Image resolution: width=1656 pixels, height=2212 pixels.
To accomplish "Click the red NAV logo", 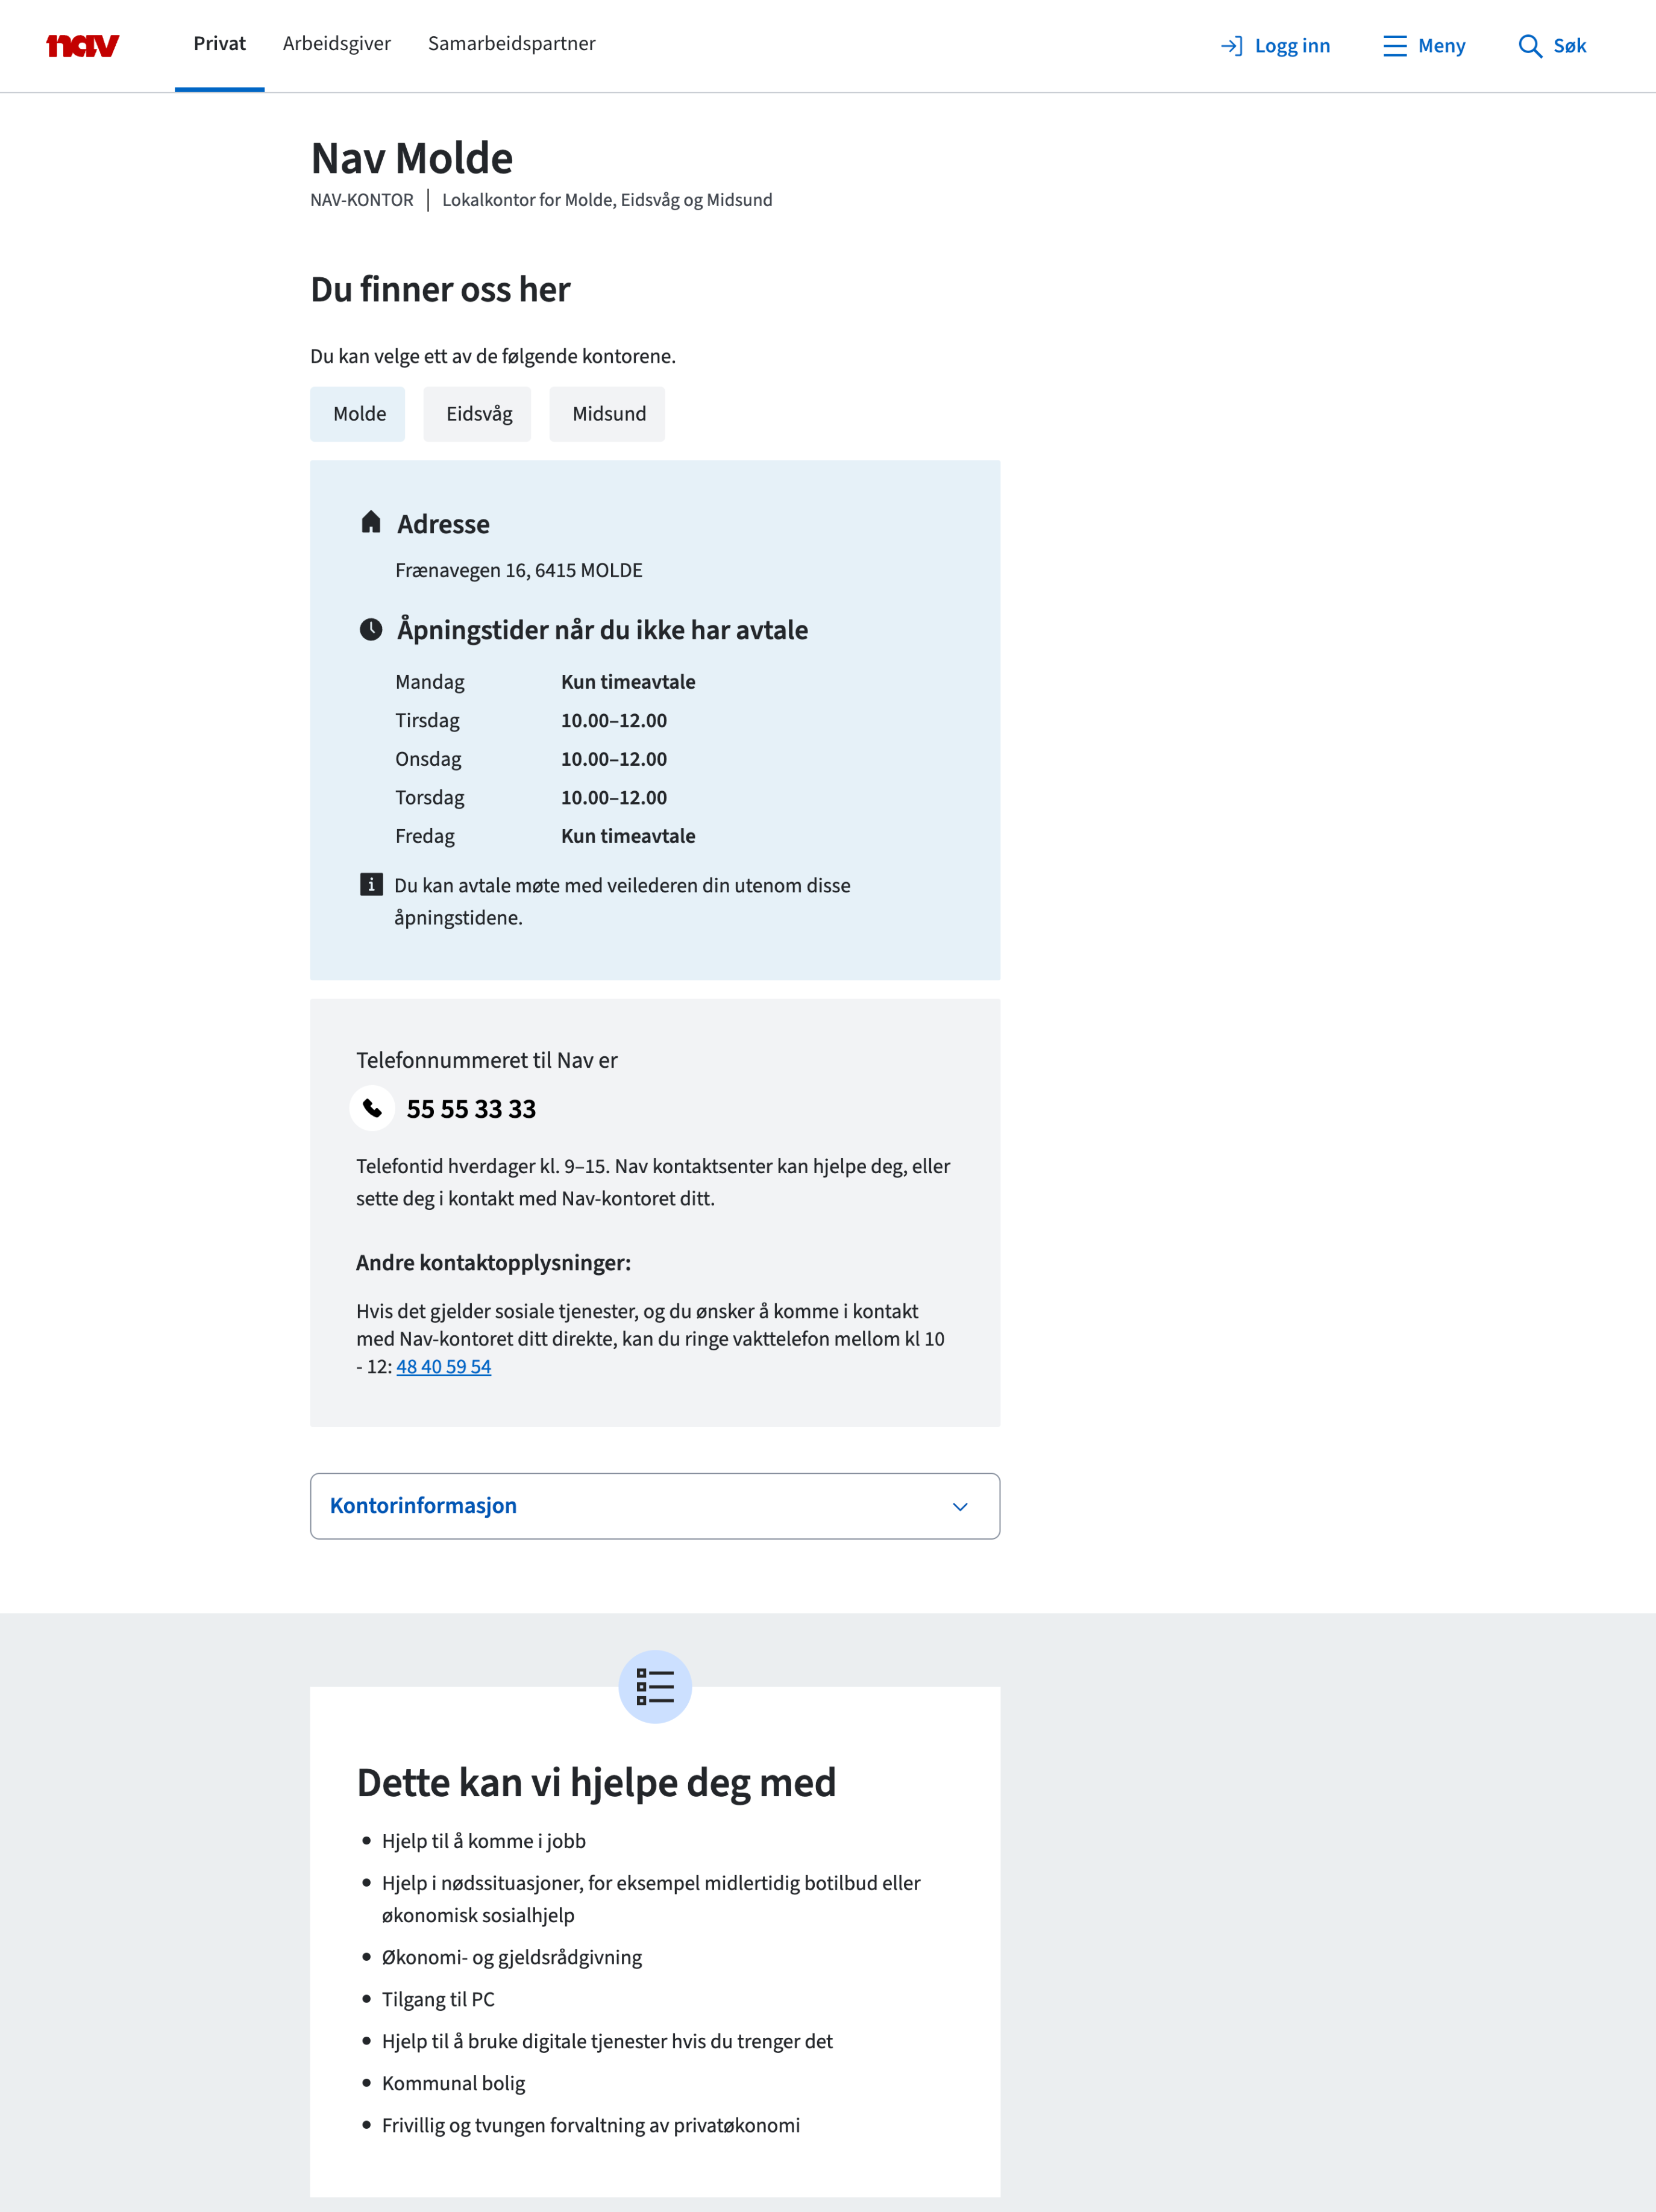I will 83,45.
